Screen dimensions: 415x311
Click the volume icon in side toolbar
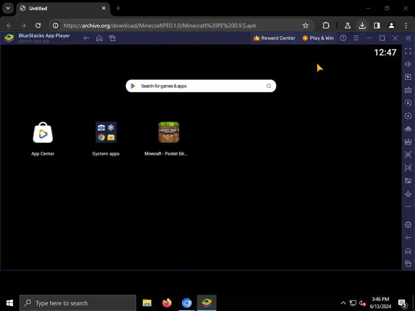pyautogui.click(x=408, y=64)
